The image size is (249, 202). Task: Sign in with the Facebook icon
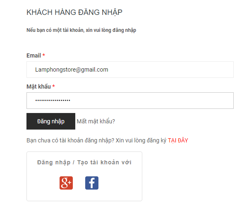coord(92,183)
